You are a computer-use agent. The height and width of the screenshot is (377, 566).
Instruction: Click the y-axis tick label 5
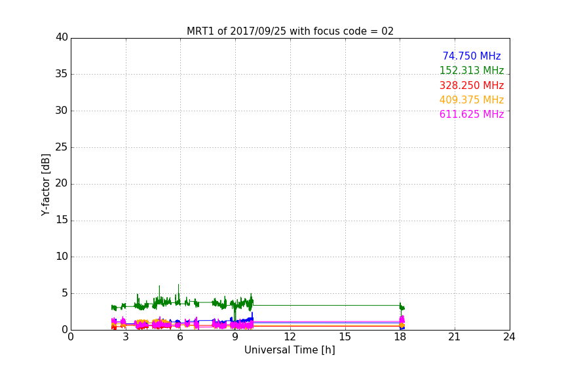[x=65, y=293]
